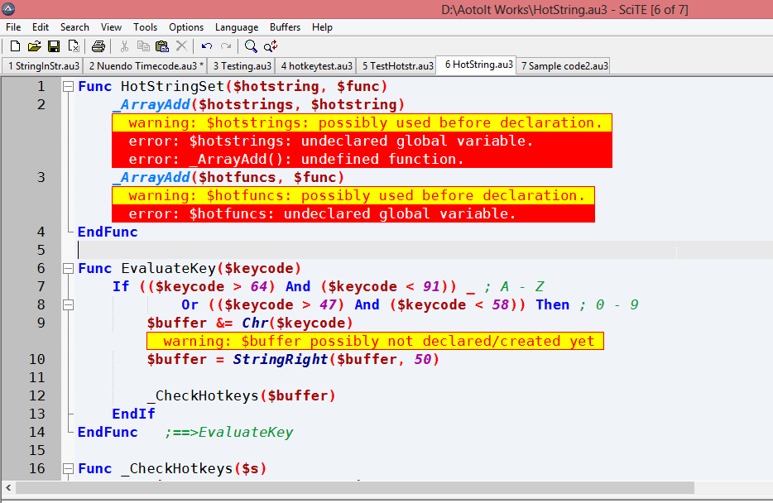Open the Buffers menu

click(x=285, y=27)
